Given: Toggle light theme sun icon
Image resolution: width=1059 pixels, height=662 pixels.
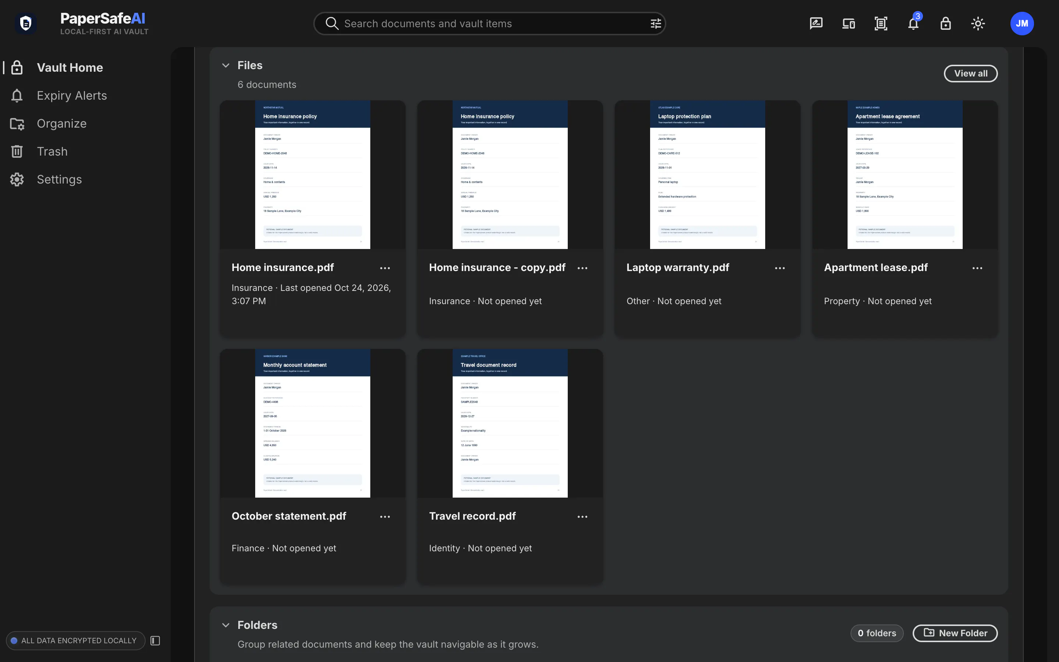Looking at the screenshot, I should 978,24.
